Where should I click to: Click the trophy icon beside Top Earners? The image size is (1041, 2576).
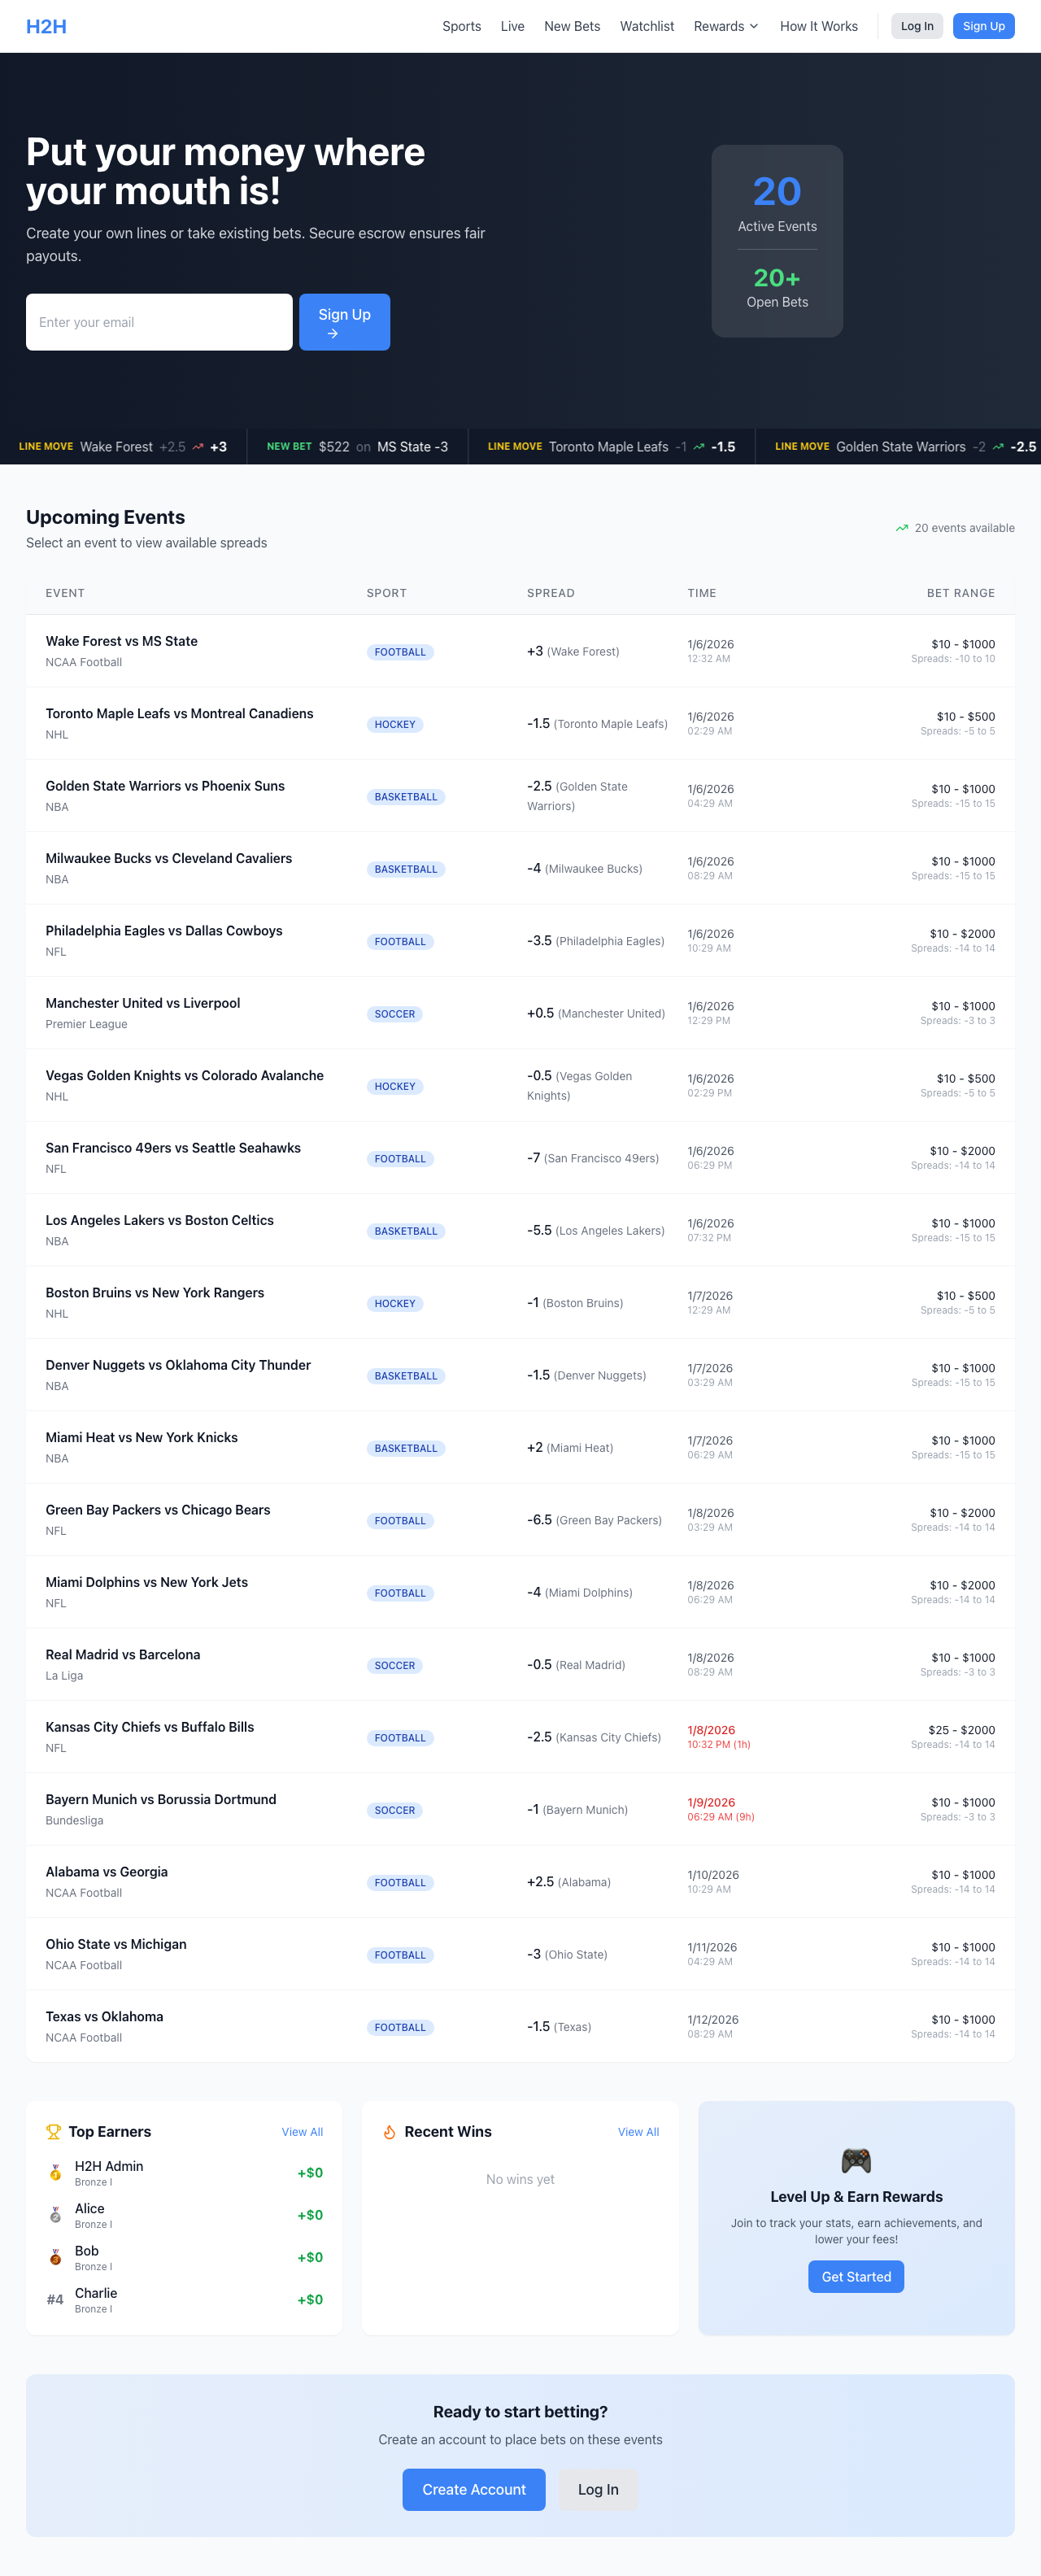point(54,2131)
